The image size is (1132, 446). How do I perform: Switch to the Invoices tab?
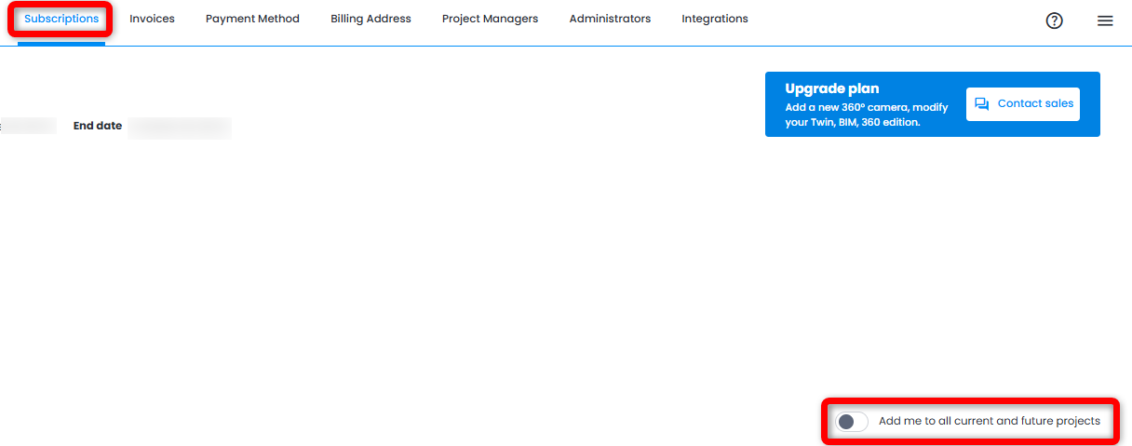152,19
